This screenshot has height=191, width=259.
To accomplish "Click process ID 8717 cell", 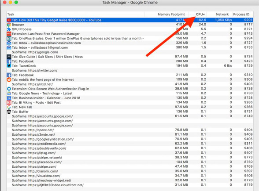I will point(248,25).
